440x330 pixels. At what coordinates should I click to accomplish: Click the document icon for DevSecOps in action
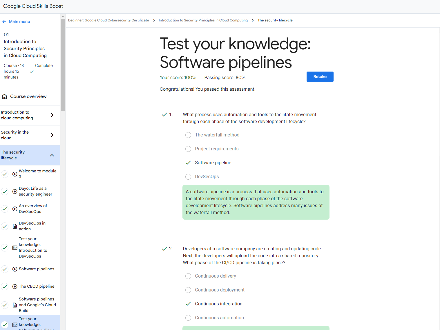tap(15, 226)
